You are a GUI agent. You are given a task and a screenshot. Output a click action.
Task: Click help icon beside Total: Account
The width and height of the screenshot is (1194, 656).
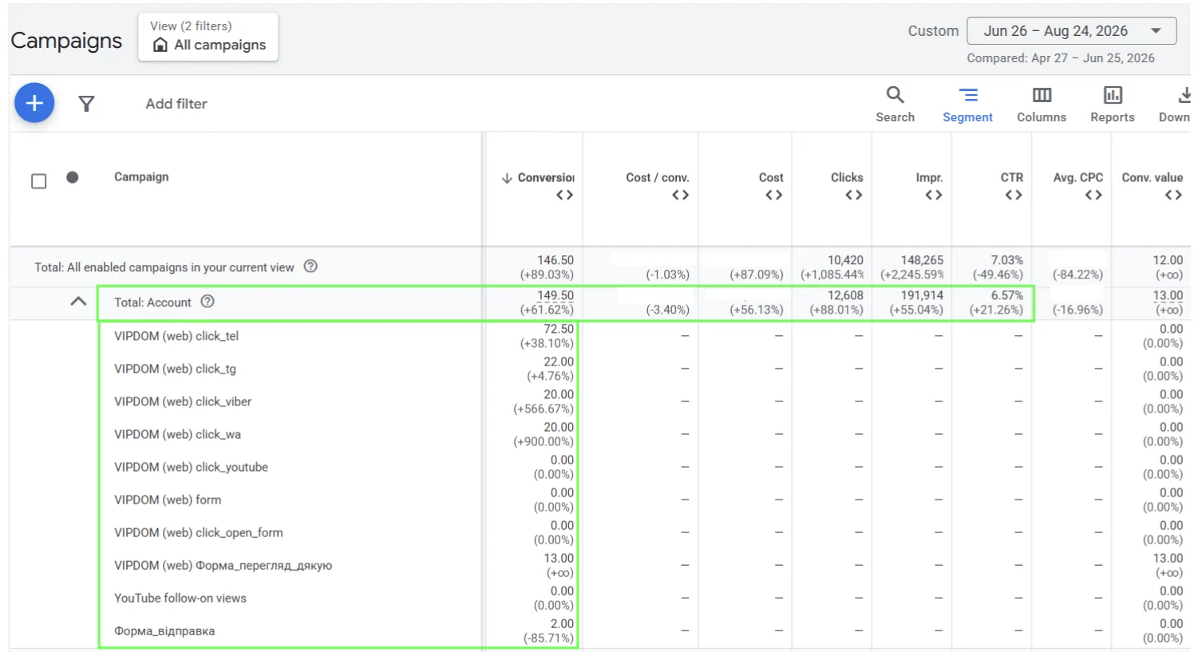208,302
